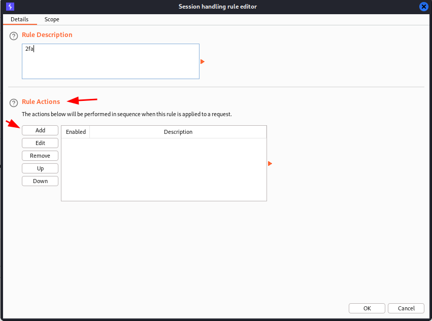Click the Enabled column header
The height and width of the screenshot is (321, 432).
click(76, 132)
